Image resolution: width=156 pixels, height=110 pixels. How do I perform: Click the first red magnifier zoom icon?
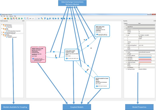click(x=14, y=18)
